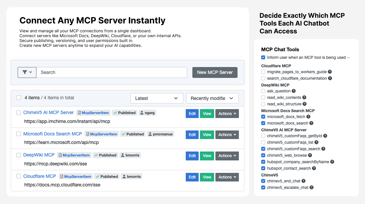Uncheck Inform user when MCP tool is used
Screen dimensions: 365x204
263,57
